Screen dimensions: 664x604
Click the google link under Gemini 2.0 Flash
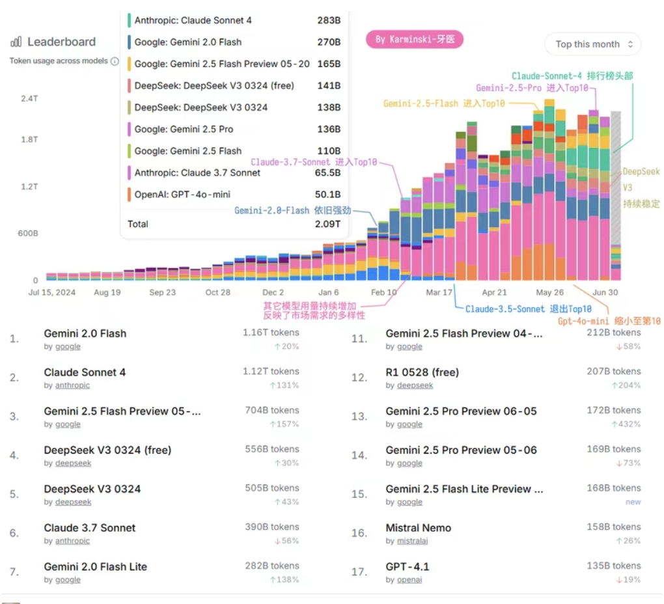coord(68,347)
